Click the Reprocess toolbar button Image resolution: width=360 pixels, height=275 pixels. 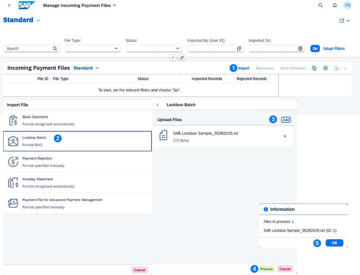click(x=265, y=68)
